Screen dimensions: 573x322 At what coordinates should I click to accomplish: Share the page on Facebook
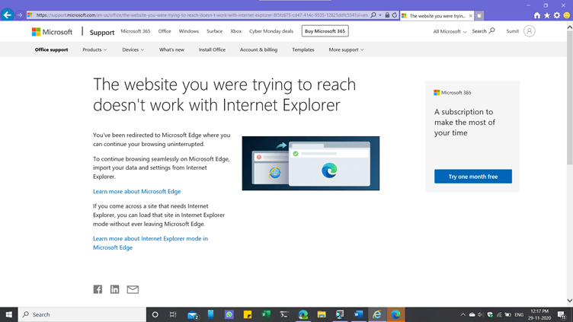pyautogui.click(x=98, y=289)
